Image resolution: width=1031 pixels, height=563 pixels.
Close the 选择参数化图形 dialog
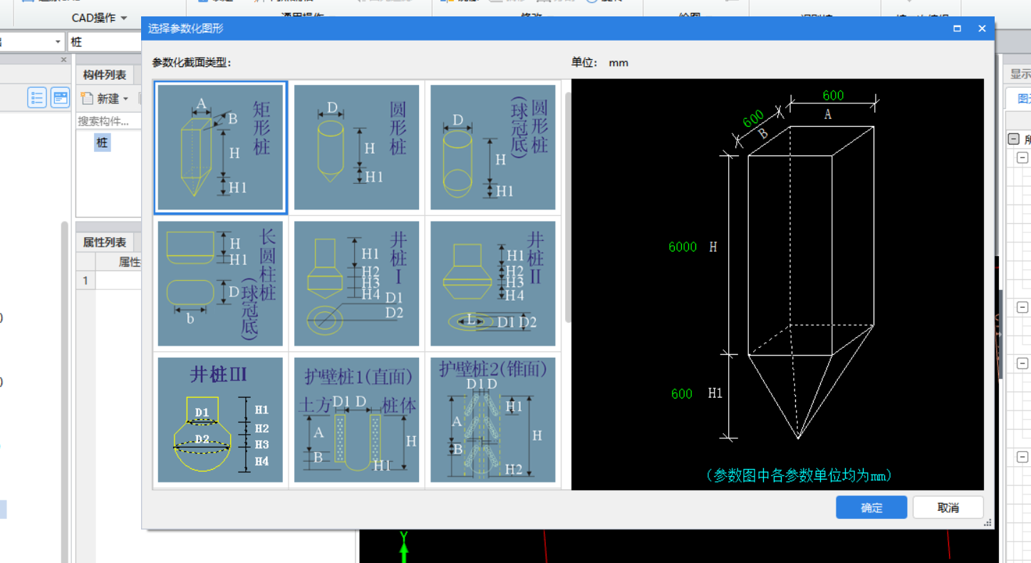[982, 29]
